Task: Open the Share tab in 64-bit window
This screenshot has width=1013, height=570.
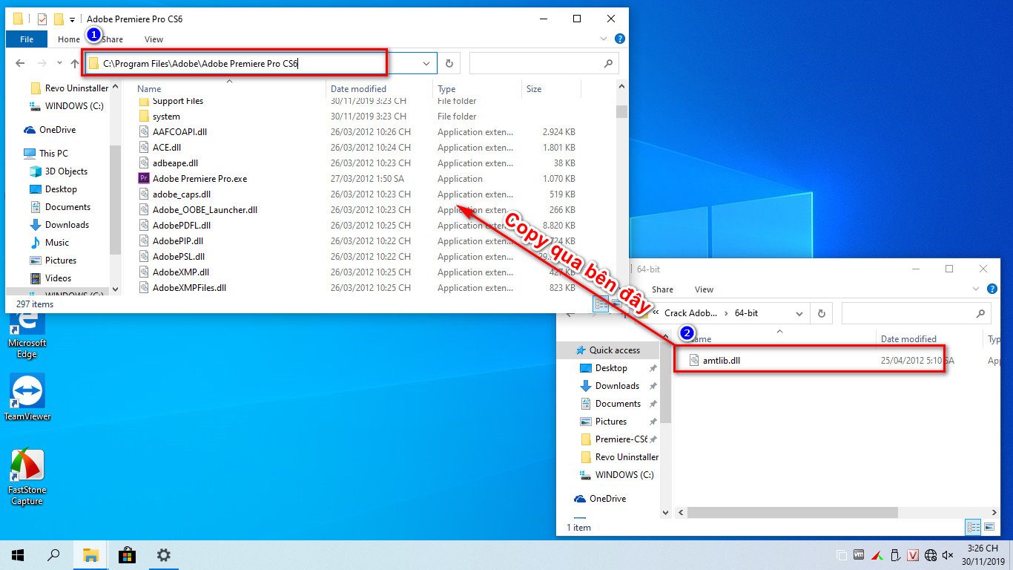Action: tap(662, 289)
